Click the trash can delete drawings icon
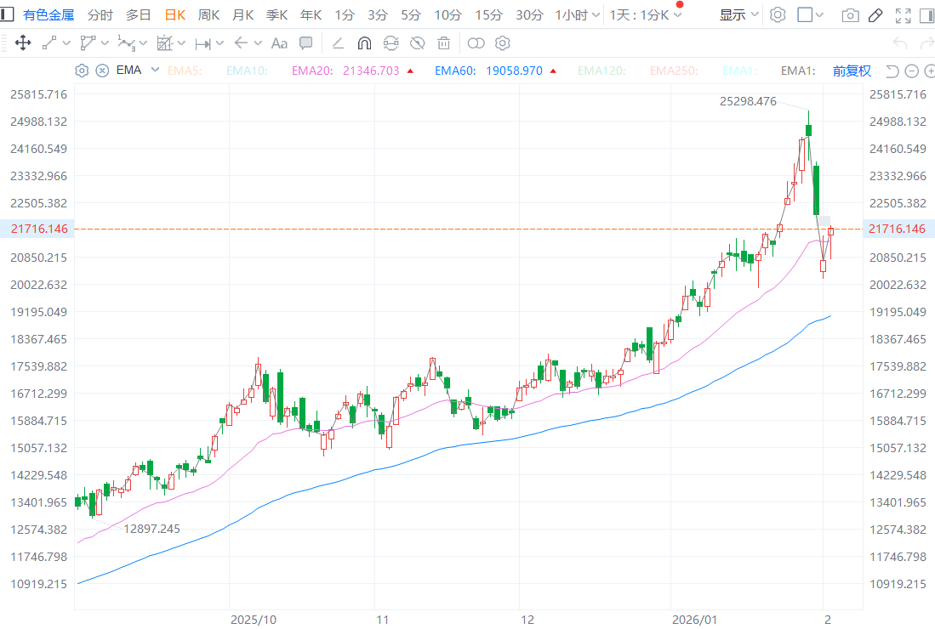935x629 pixels. (443, 42)
